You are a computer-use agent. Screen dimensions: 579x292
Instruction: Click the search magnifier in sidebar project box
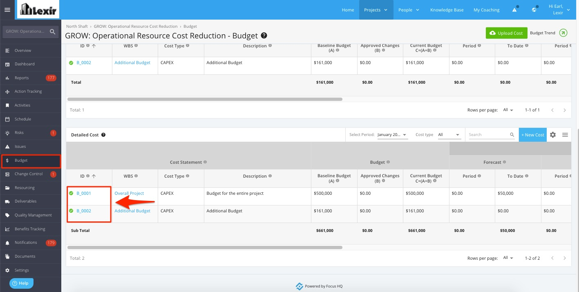pyautogui.click(x=52, y=31)
